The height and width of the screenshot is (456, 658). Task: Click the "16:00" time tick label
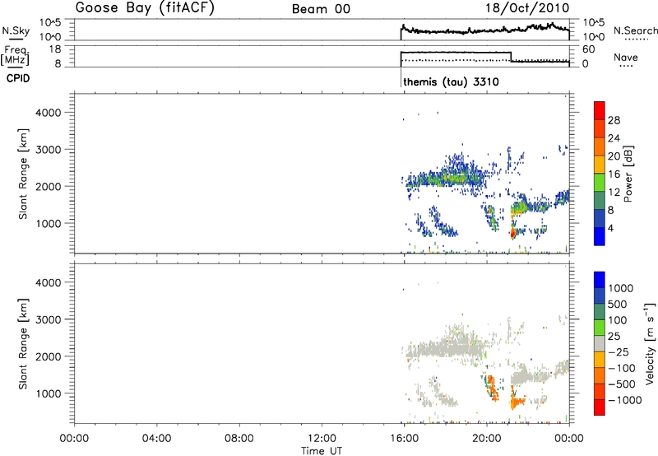(x=404, y=439)
